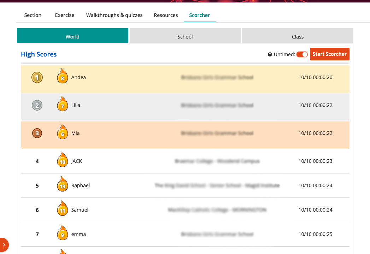Screen dimensions: 370x254
Task: Click JACK's score 10/10 00:00:23
Action: coord(315,161)
